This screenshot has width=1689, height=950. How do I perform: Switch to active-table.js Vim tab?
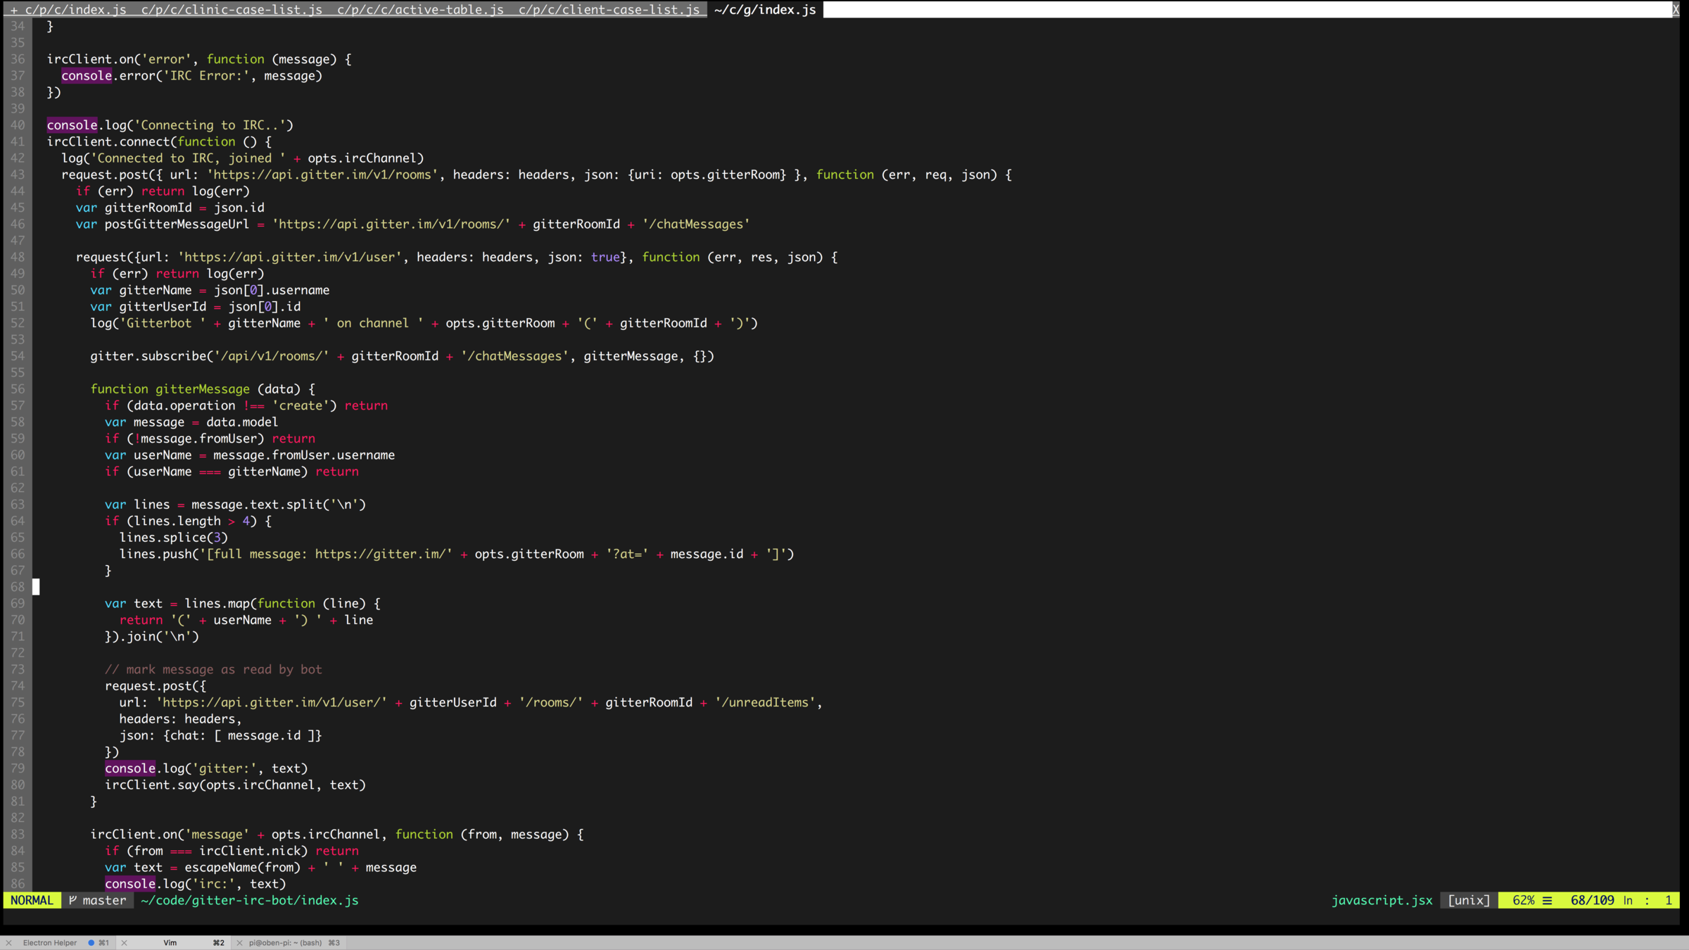click(x=420, y=10)
